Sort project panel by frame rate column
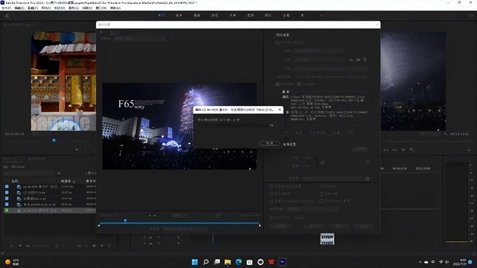The image size is (477, 268). [69, 181]
